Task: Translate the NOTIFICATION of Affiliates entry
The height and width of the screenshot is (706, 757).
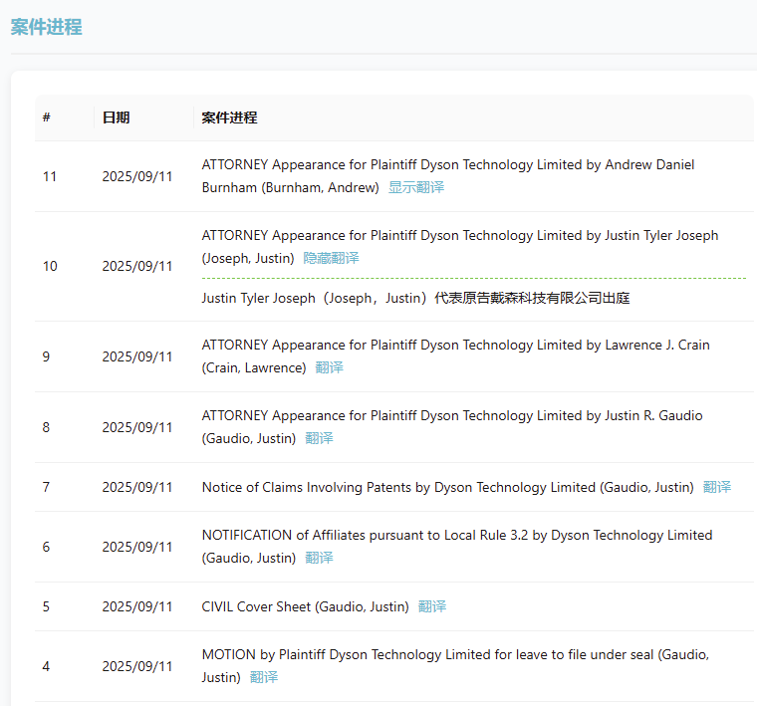Action: [x=319, y=558]
